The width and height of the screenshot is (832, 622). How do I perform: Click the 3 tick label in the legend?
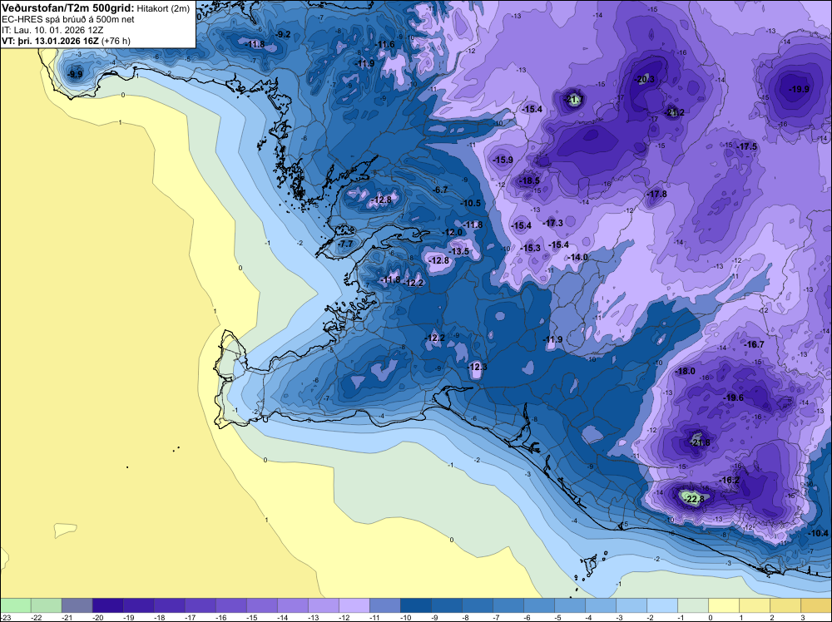(x=803, y=617)
